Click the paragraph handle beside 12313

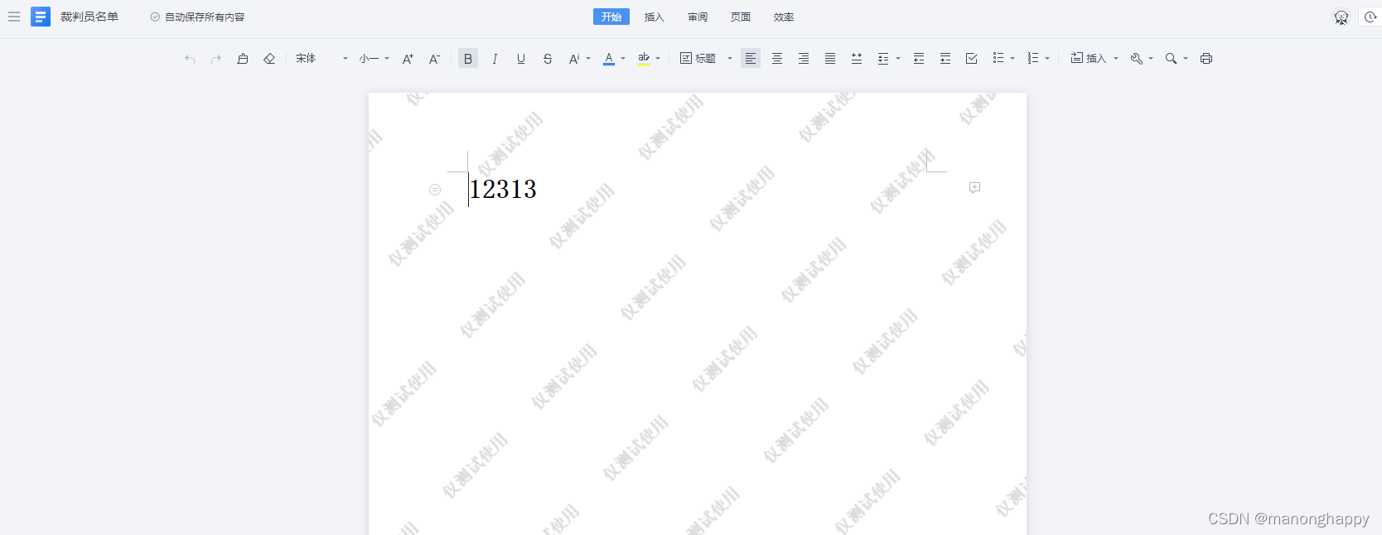tap(435, 190)
